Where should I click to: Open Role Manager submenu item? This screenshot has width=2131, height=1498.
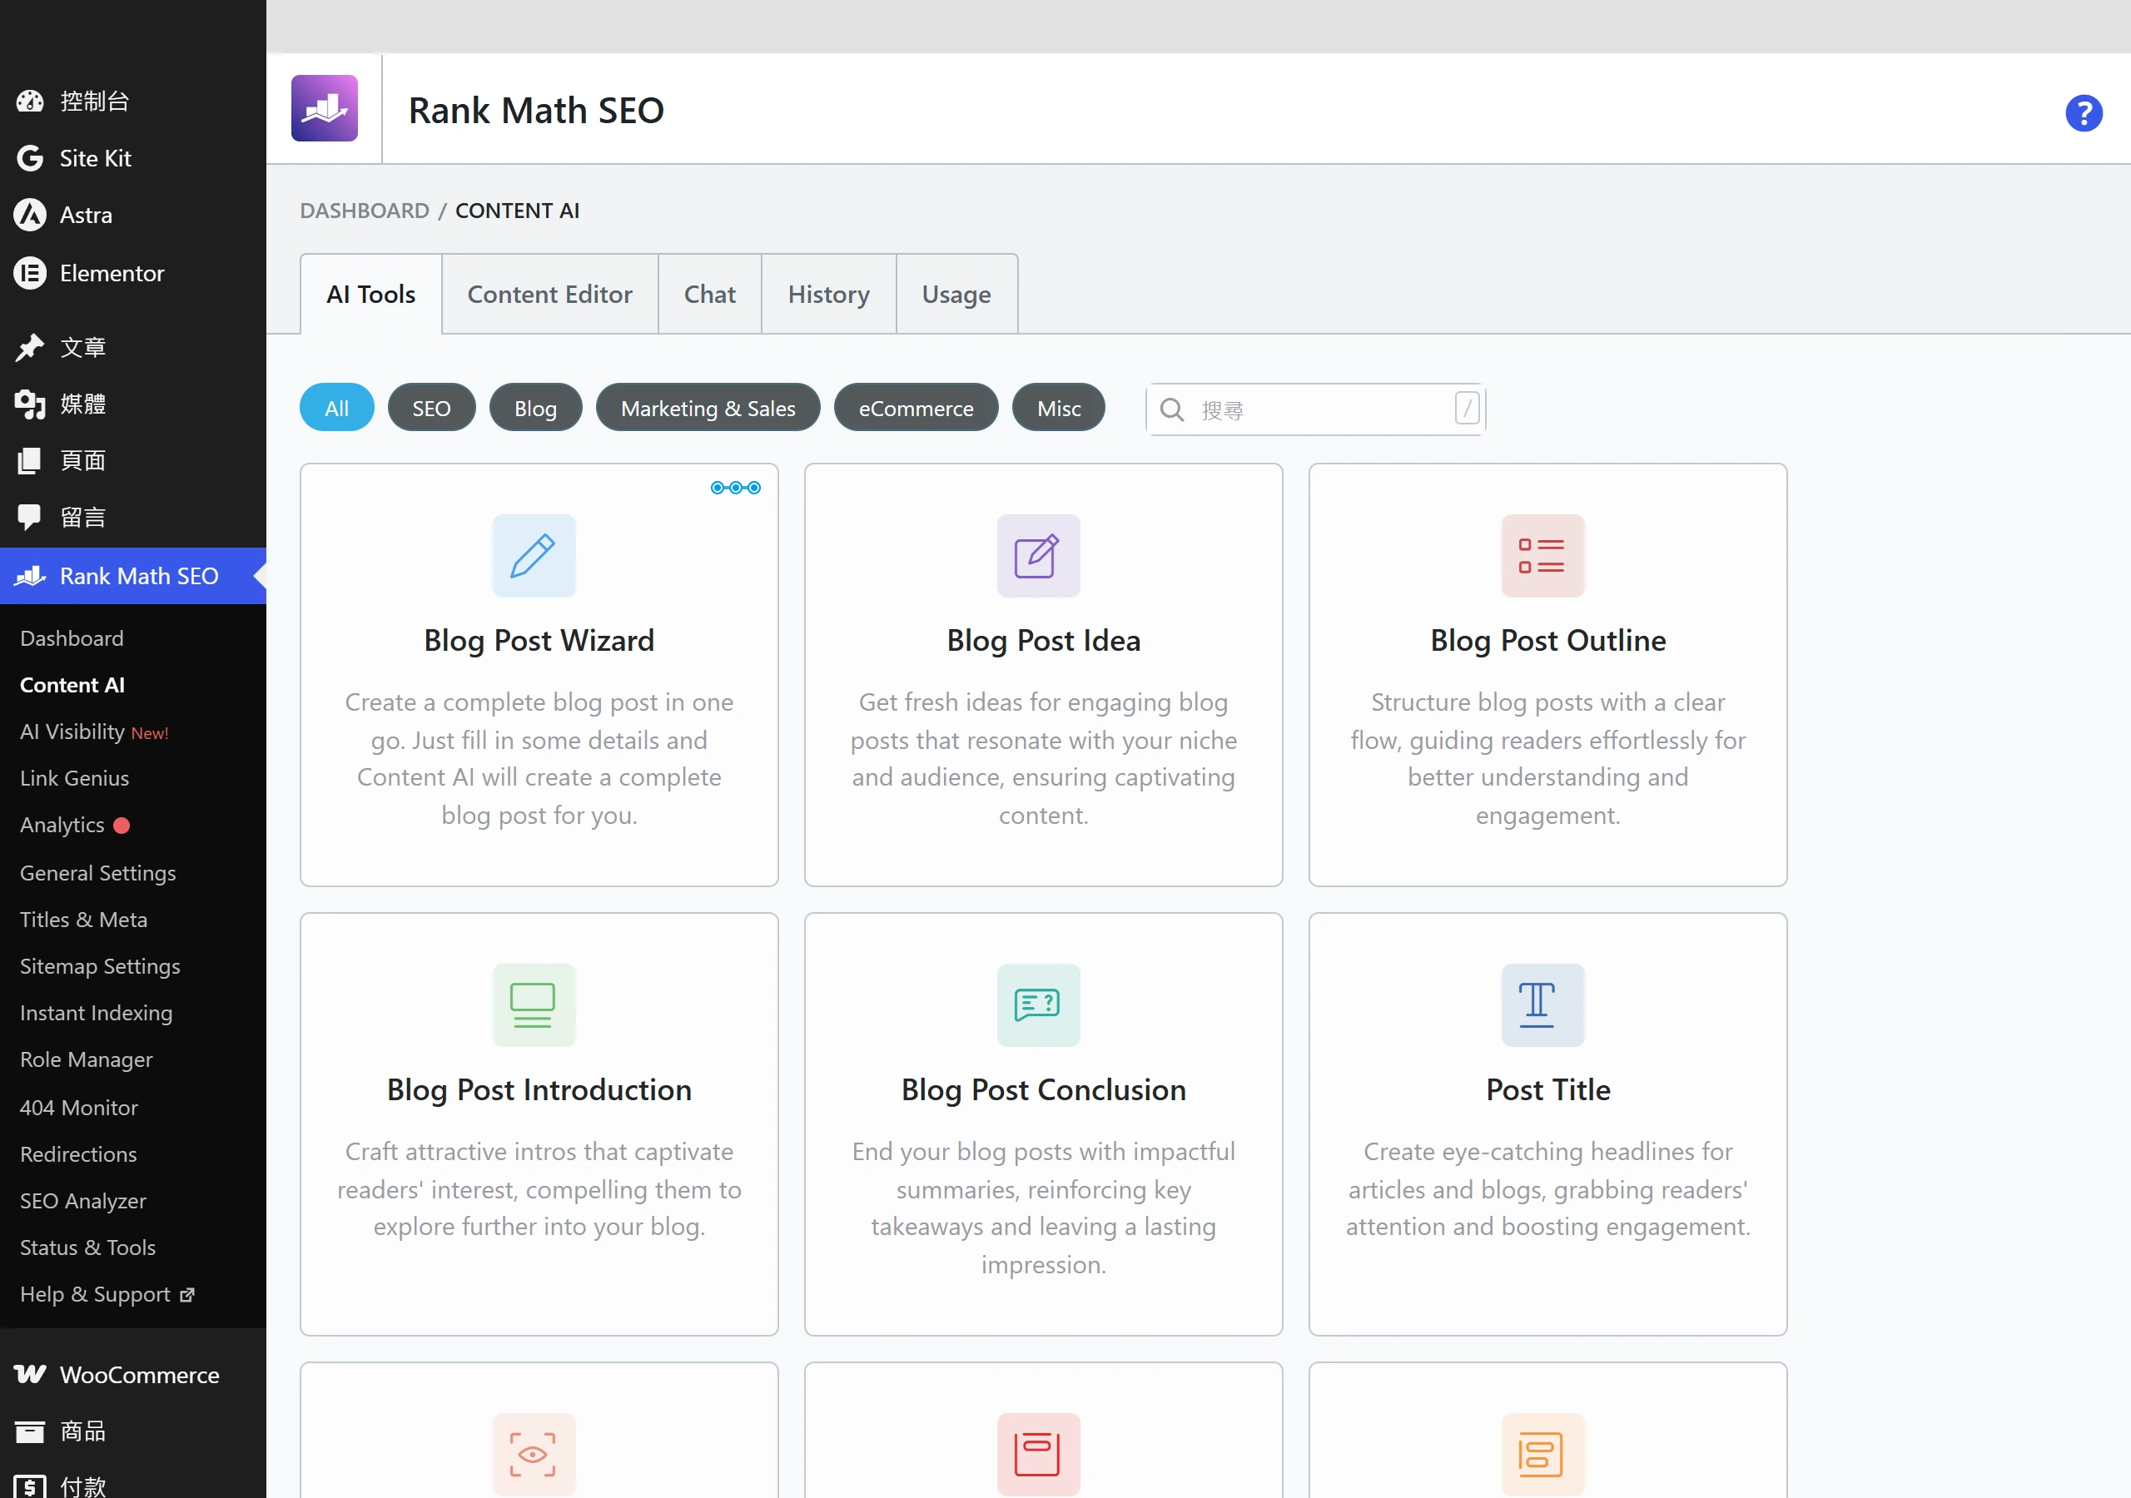[87, 1059]
